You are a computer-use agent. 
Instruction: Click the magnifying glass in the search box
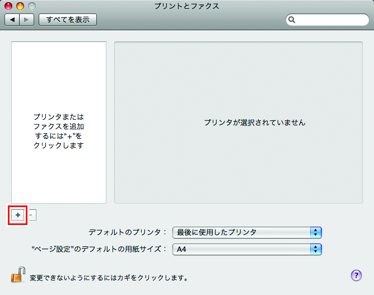click(x=292, y=20)
